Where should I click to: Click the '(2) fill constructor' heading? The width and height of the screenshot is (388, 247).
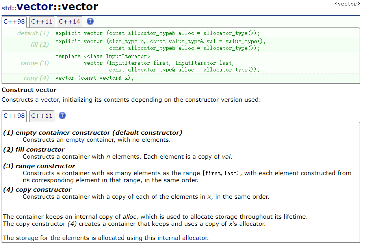point(33,150)
